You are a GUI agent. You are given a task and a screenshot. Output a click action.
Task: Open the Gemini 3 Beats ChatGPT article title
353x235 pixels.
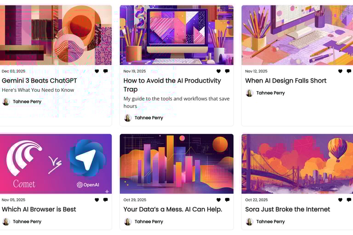[40, 80]
